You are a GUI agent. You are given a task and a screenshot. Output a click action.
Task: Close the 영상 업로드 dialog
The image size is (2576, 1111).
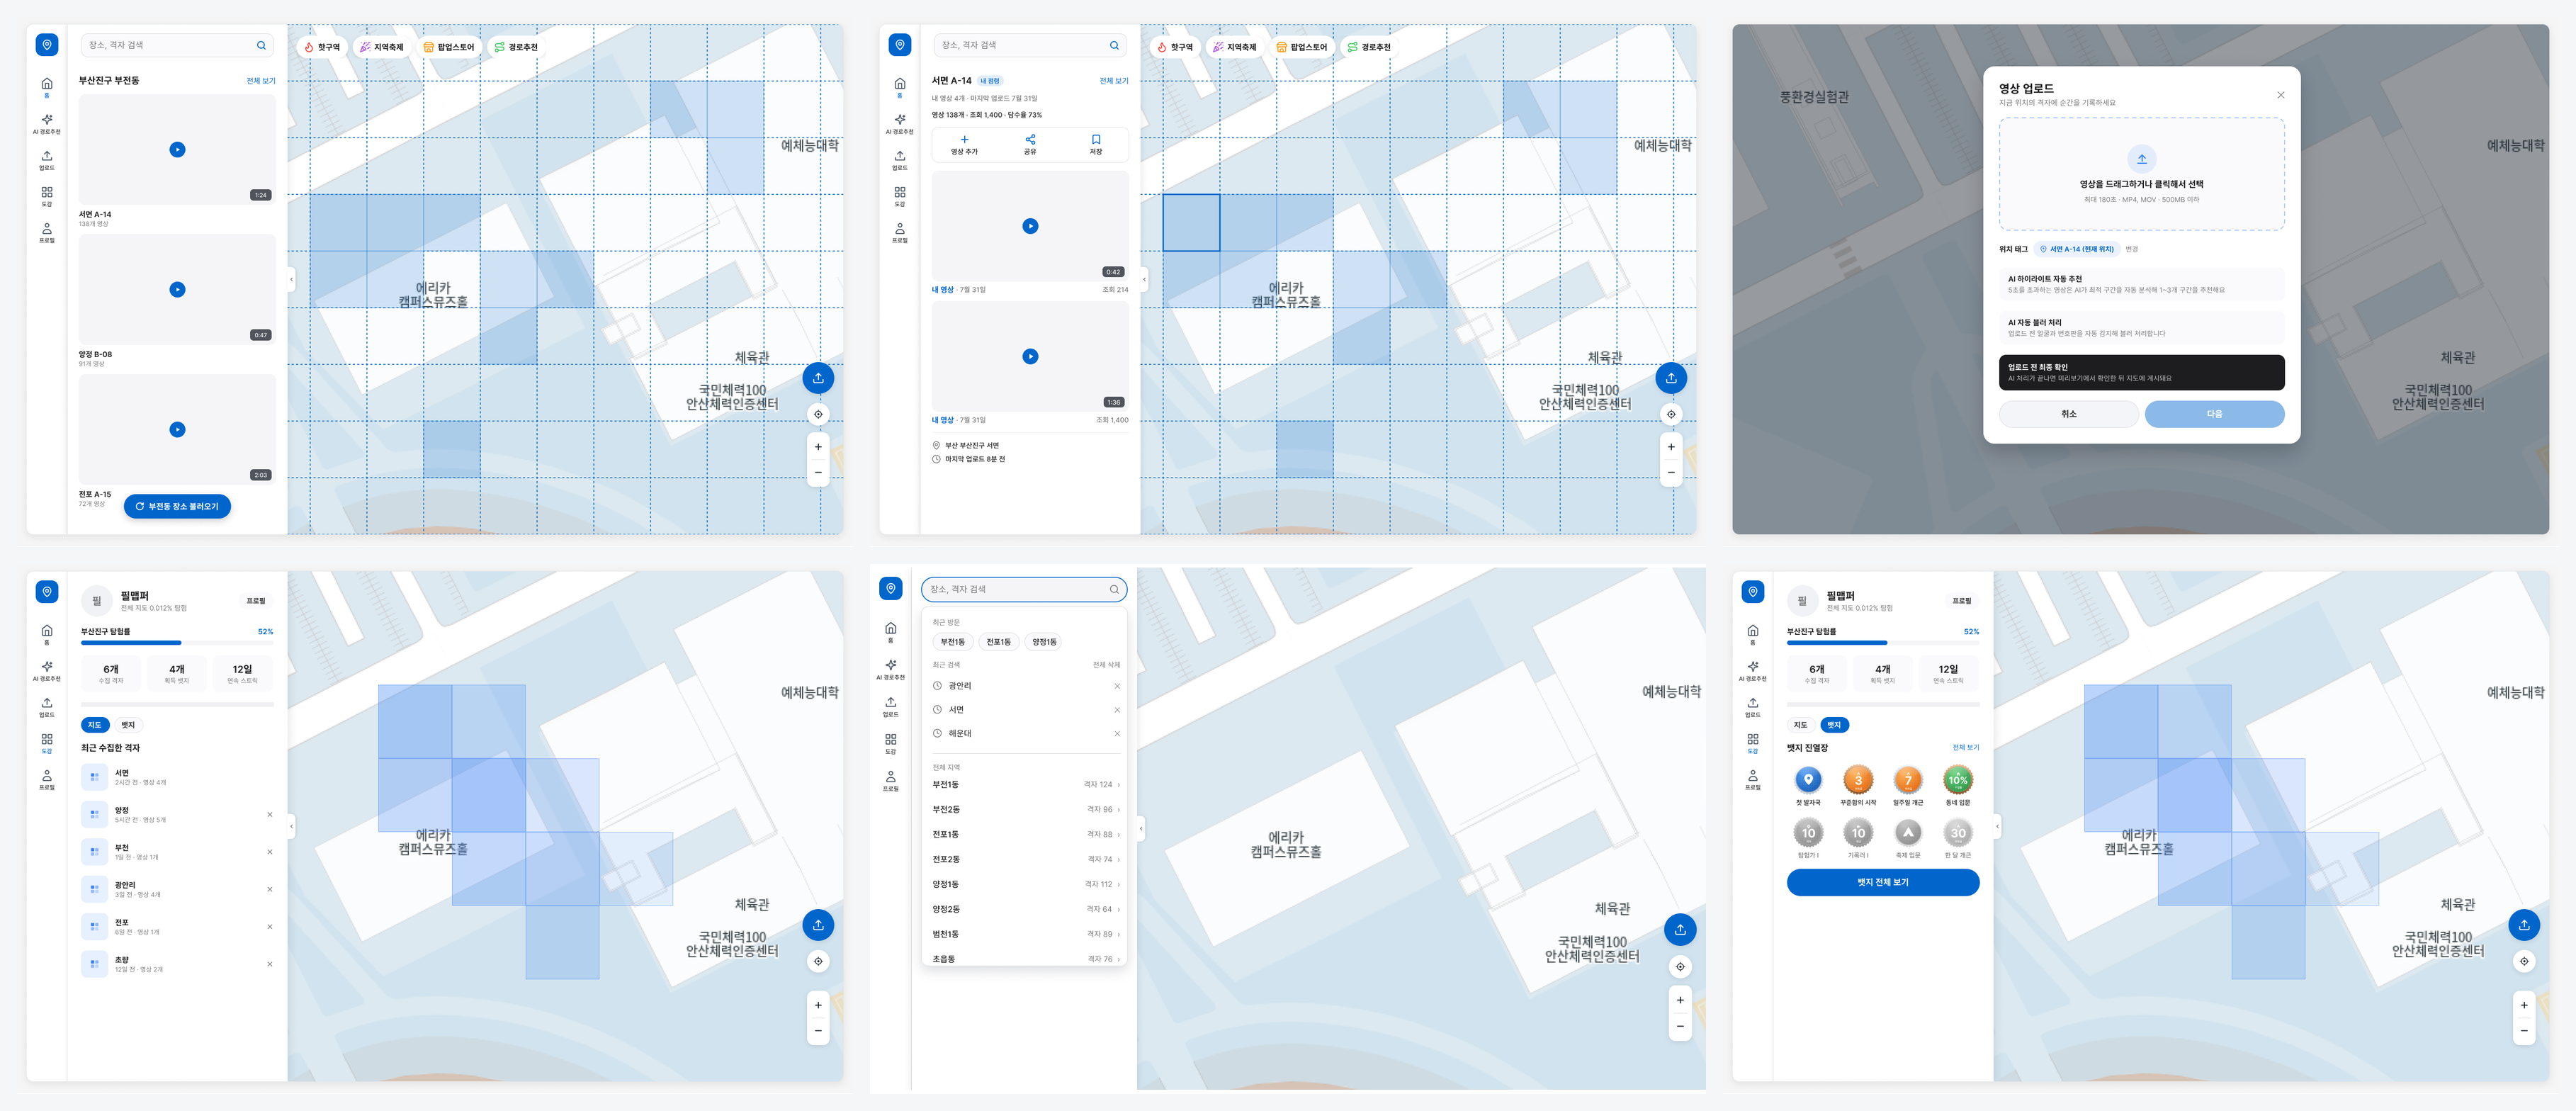(x=2280, y=95)
